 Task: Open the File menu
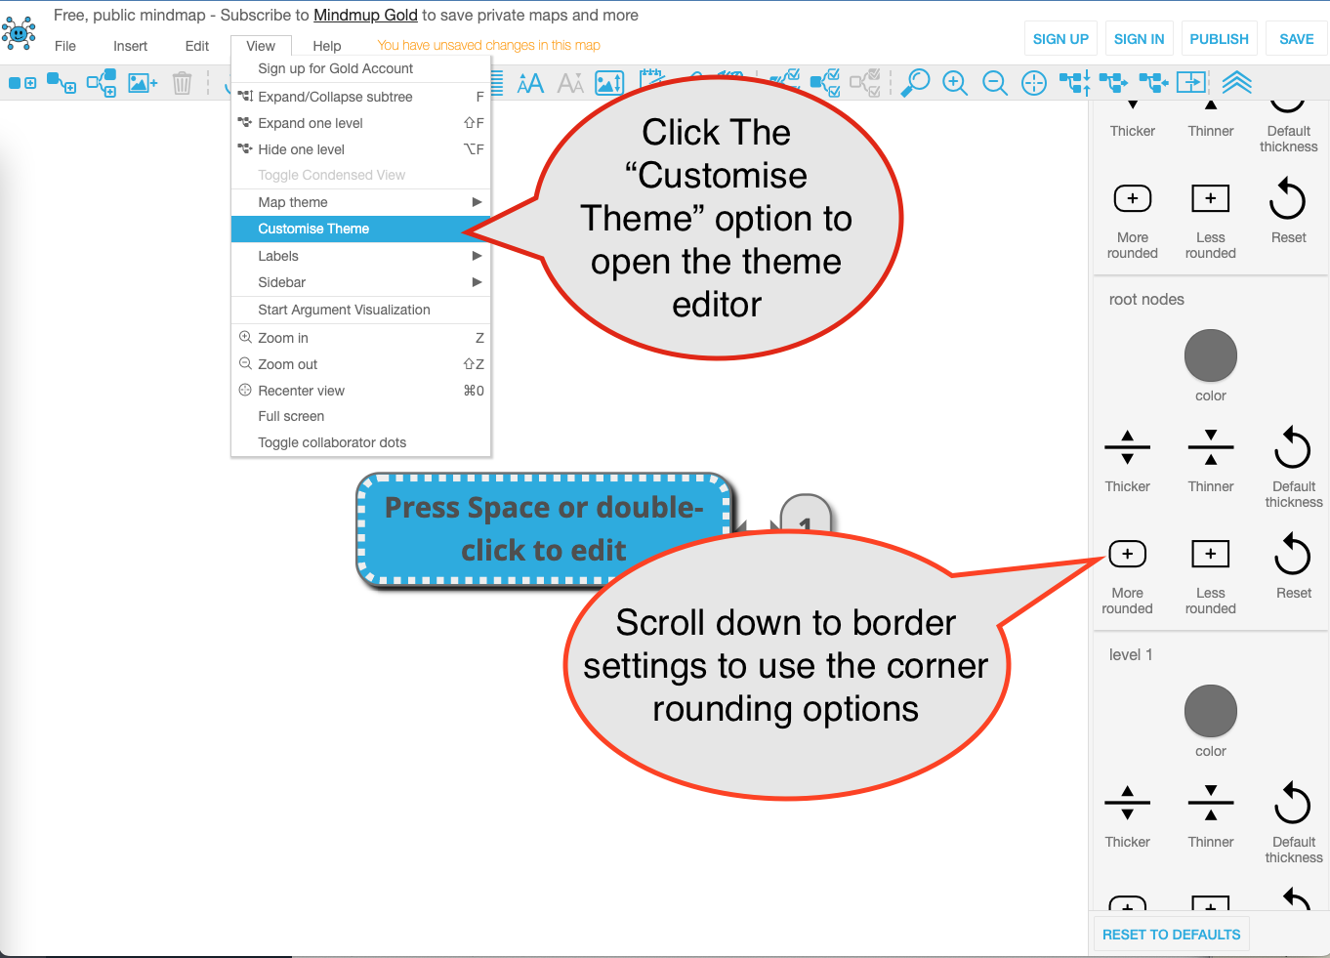(65, 46)
